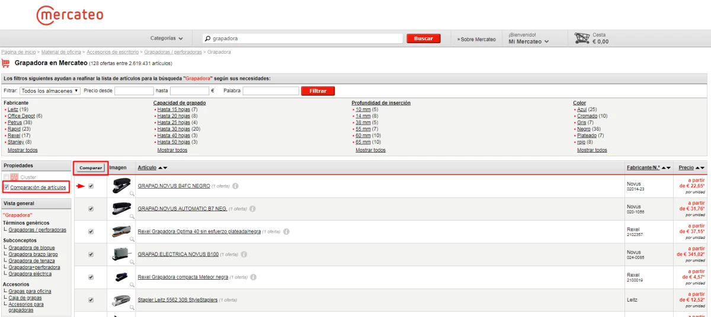Sort Artículo column with descending arrow
The image size is (711, 317).
pos(165,168)
